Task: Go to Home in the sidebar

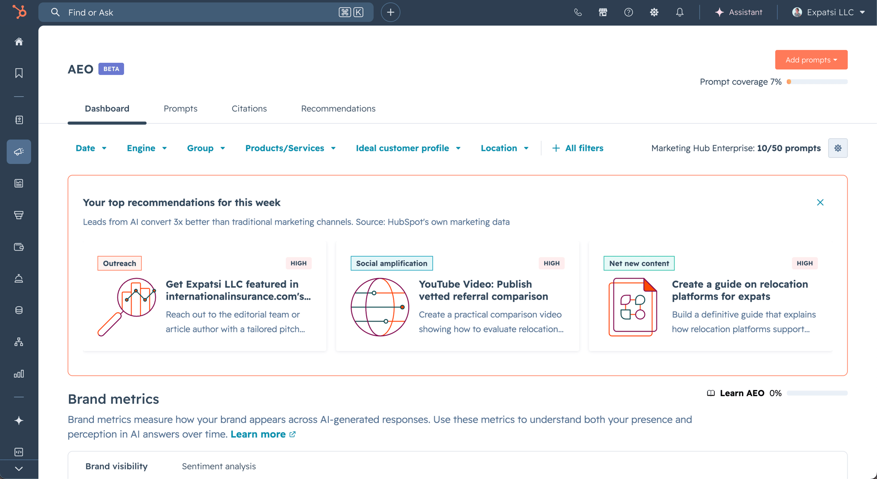Action: click(x=19, y=42)
